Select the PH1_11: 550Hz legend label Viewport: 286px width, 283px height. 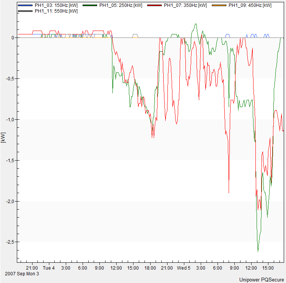pyautogui.click(x=56, y=11)
